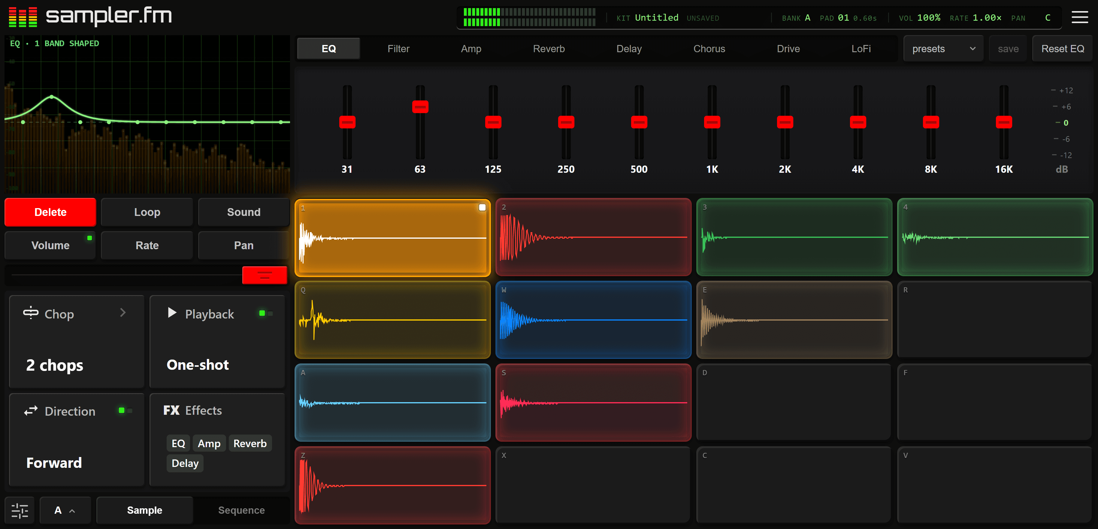
Task: Click the Rate button
Action: coord(147,245)
